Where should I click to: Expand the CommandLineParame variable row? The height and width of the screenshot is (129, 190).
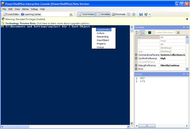click(x=136, y=55)
